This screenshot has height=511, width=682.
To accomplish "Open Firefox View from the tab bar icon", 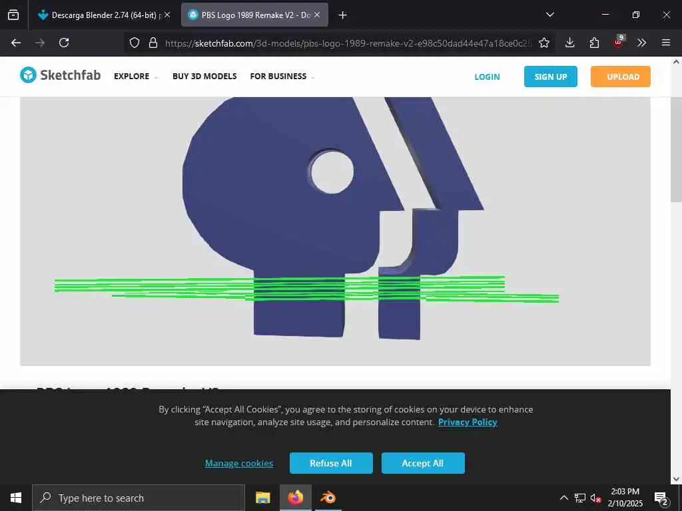I will pyautogui.click(x=13, y=15).
